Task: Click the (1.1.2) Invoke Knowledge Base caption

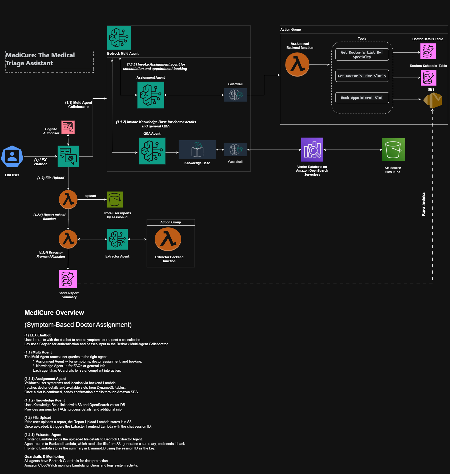Action: pos(156,124)
